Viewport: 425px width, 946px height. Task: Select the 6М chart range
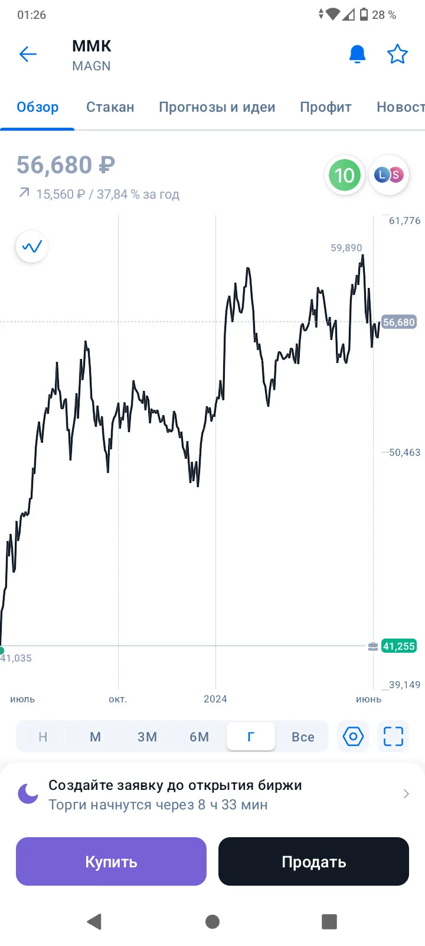[x=199, y=737]
